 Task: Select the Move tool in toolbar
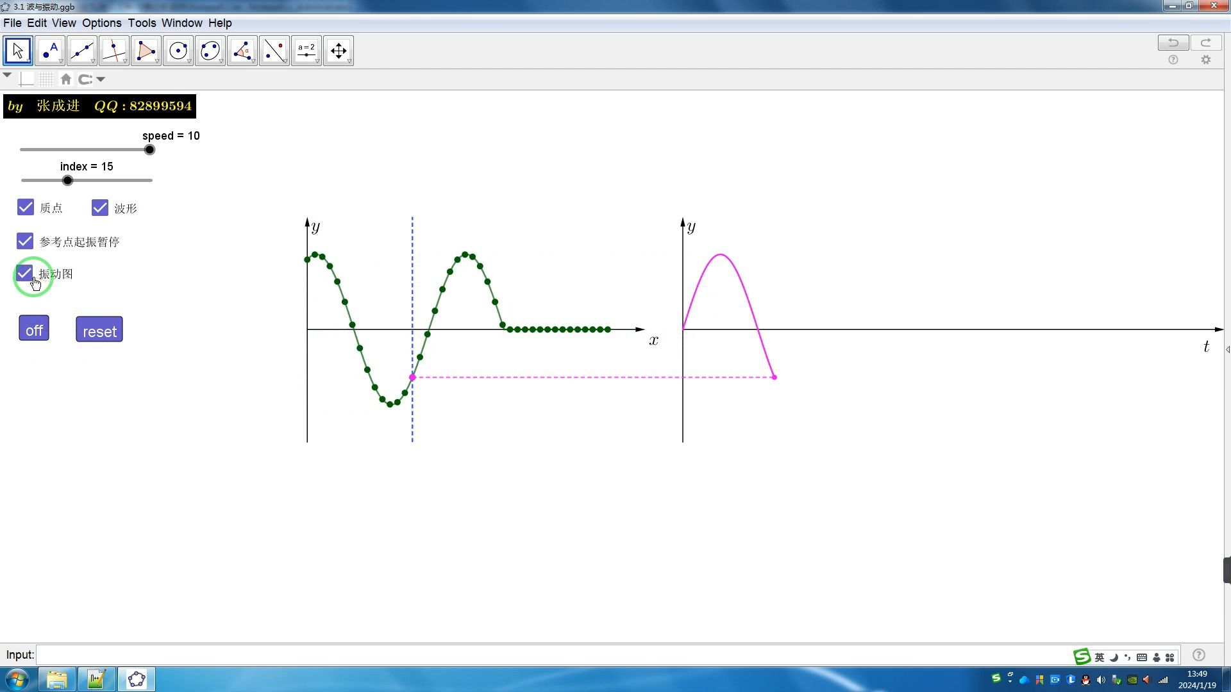[18, 51]
